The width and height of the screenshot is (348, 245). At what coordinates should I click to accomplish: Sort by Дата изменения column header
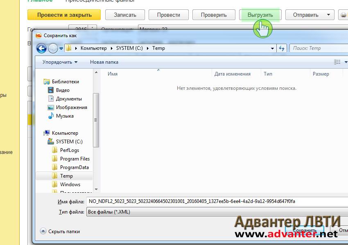pos(233,74)
